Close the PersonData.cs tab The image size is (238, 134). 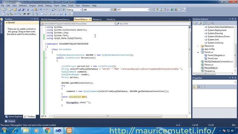[90, 19]
